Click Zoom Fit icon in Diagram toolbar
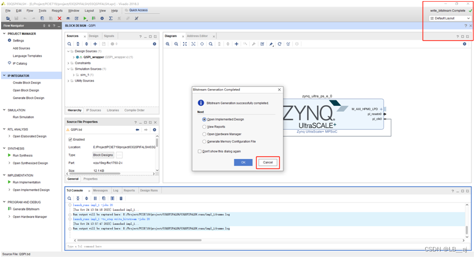 [x=185, y=44]
